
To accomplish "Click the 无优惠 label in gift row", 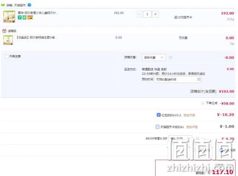I will [x=183, y=38].
